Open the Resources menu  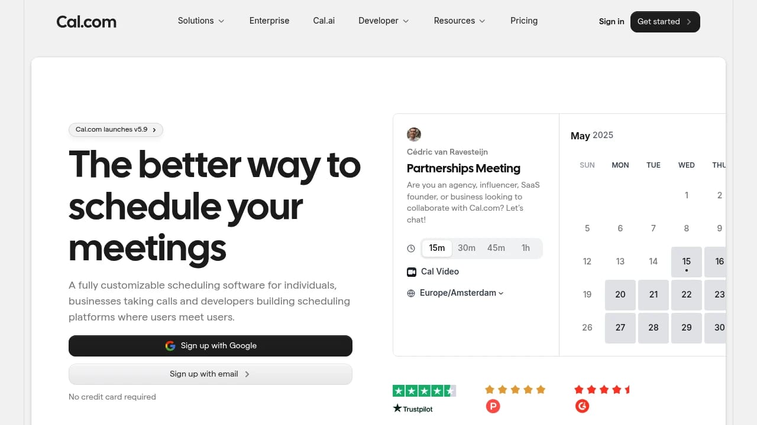[460, 21]
